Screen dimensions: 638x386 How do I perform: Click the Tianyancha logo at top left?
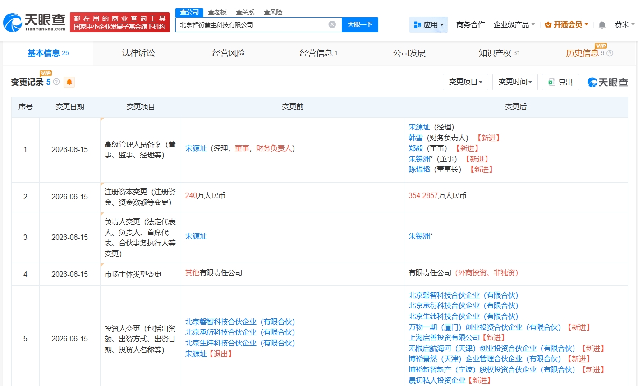point(34,22)
